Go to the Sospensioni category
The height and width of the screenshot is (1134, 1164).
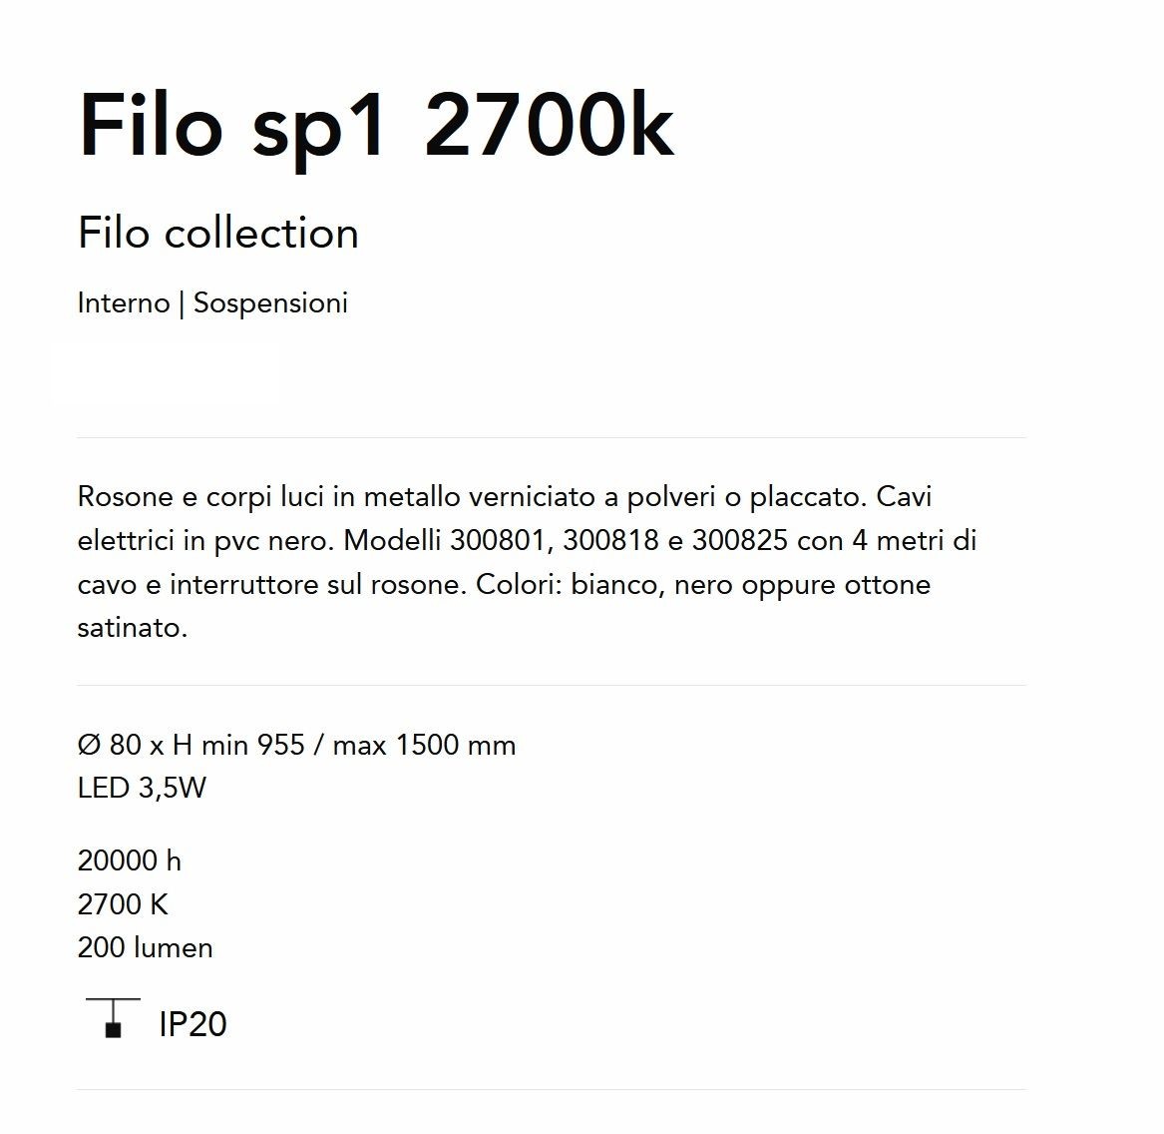point(270,303)
